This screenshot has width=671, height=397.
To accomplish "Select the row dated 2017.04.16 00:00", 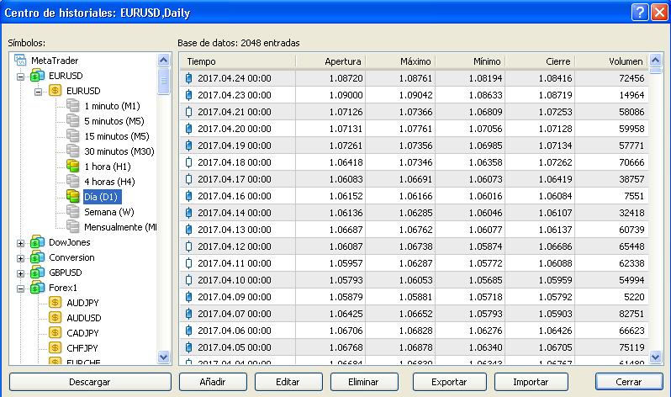I will [414, 196].
